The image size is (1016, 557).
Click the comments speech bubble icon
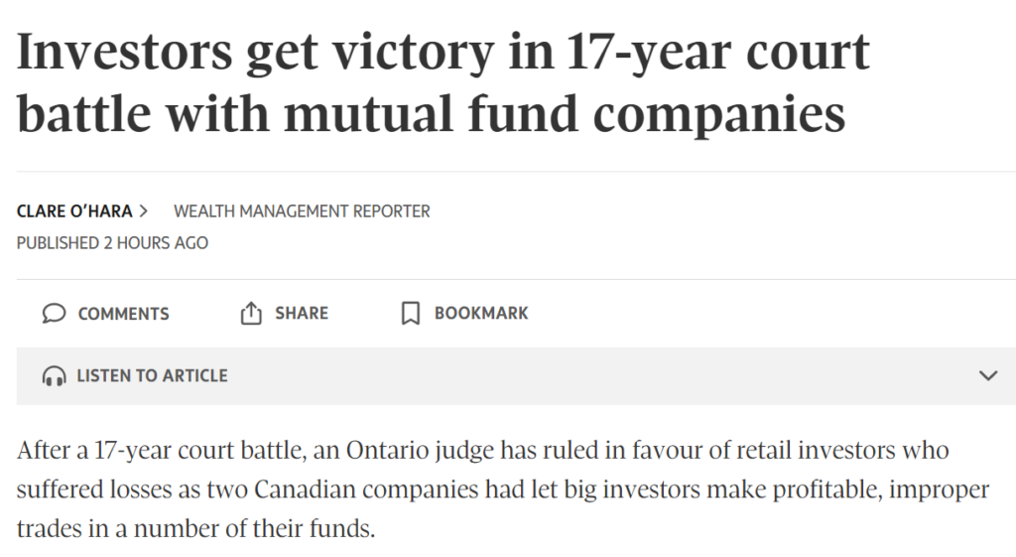tap(55, 314)
